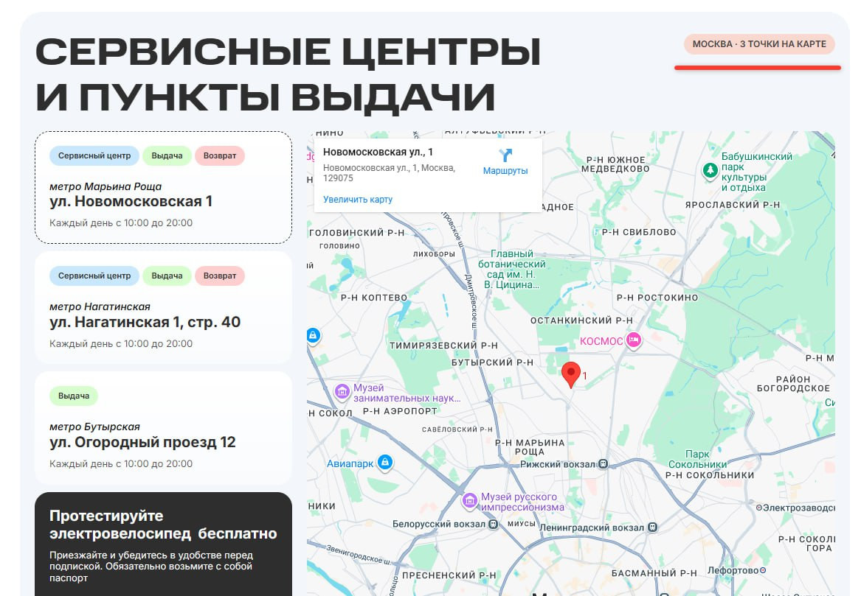Click Возврат tag in Новомосковская card
The image size is (861, 596).
point(220,155)
